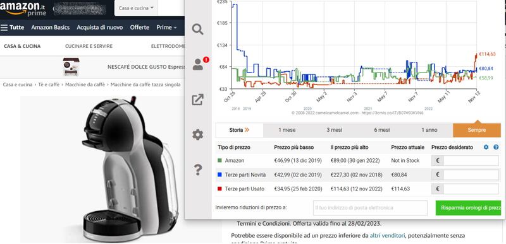Click the Prezzo più basso column header
The image size is (506, 244).
[x=294, y=148]
